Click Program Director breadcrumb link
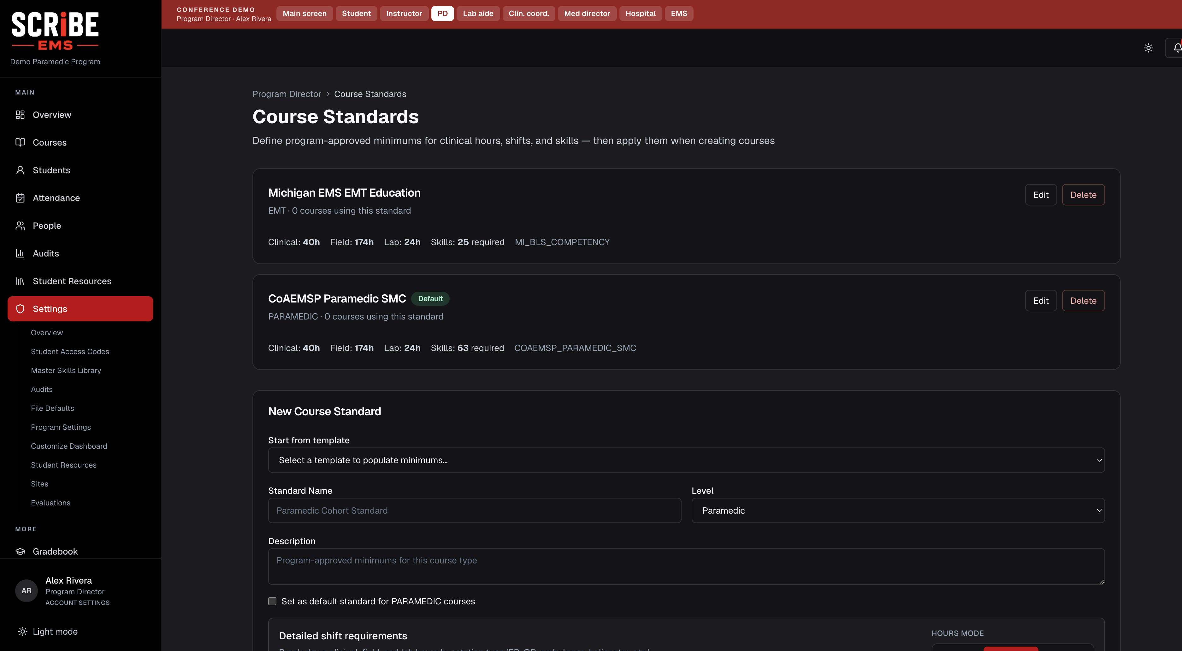This screenshot has width=1182, height=651. click(x=287, y=94)
